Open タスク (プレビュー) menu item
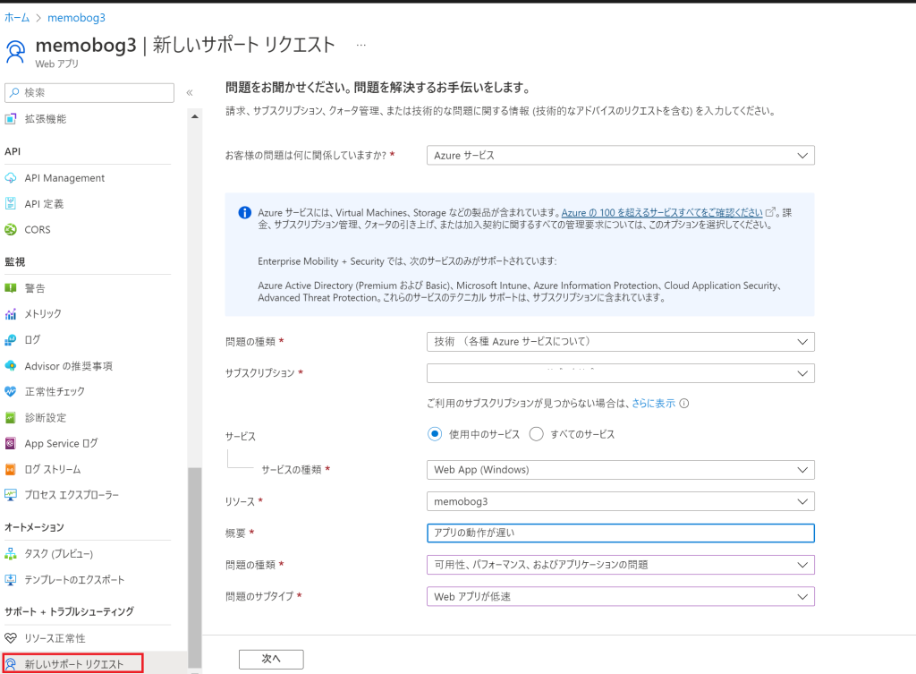The width and height of the screenshot is (916, 674). pos(58,553)
